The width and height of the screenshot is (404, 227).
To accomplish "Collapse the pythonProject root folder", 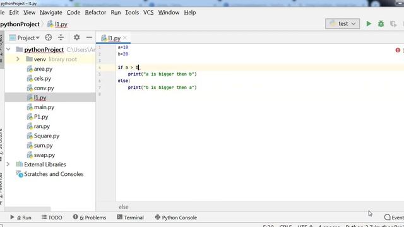I will [x=8, y=49].
